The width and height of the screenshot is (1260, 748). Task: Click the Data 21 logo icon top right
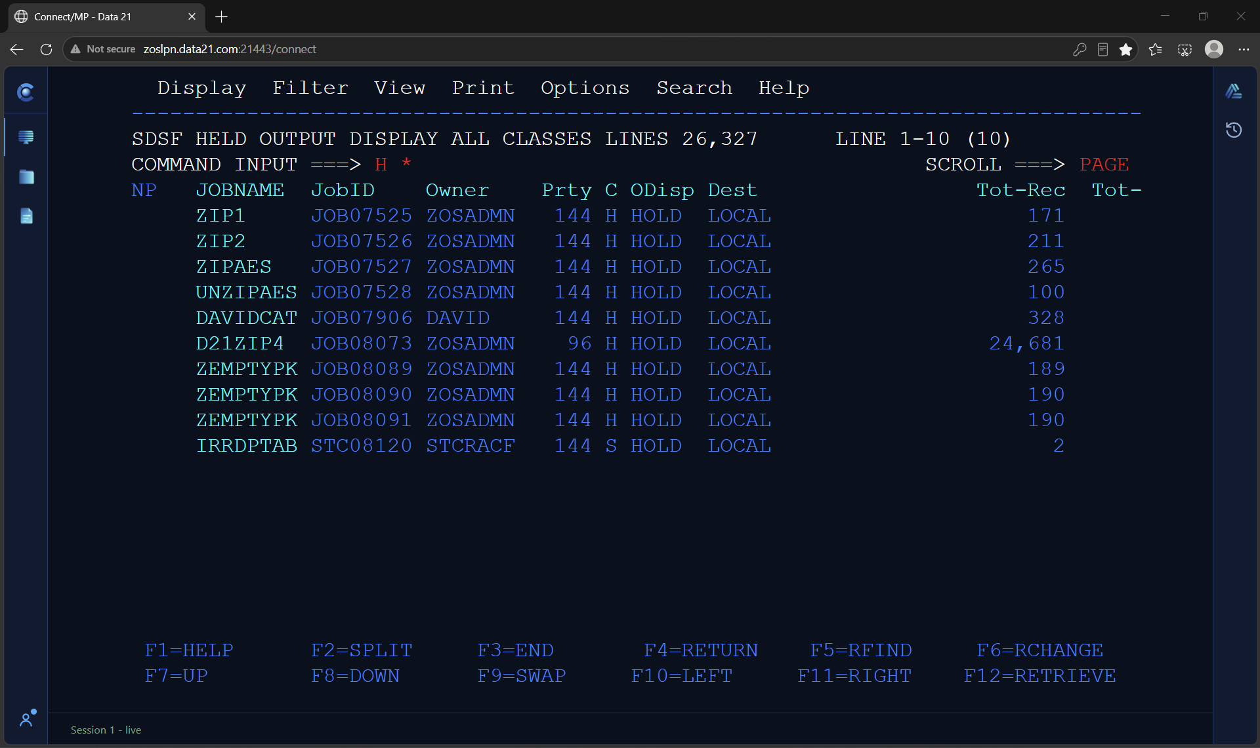(x=1234, y=92)
